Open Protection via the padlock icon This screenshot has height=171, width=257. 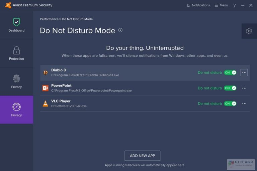point(16,50)
